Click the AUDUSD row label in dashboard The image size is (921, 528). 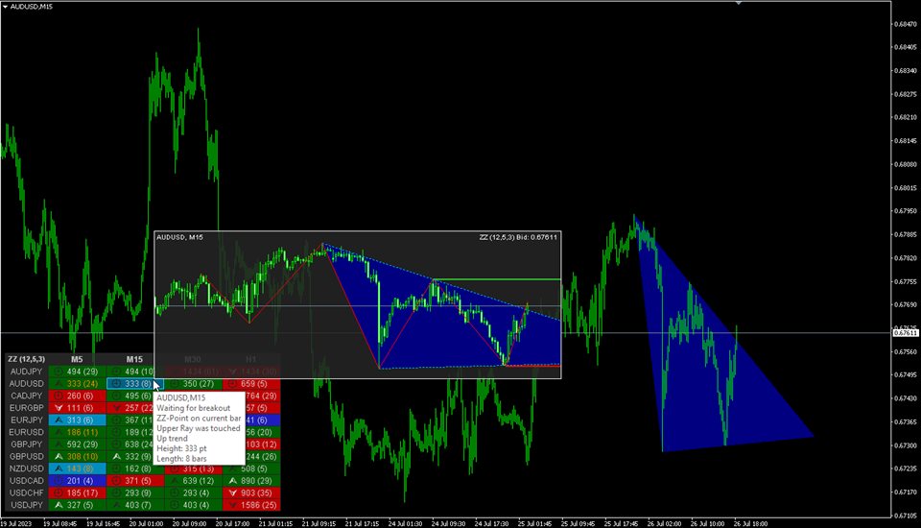(27, 384)
